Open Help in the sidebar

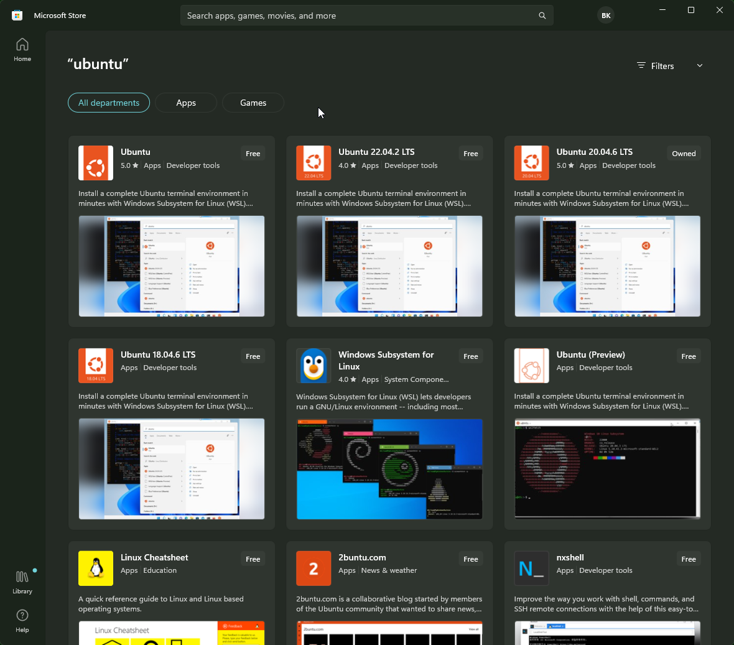coord(22,621)
